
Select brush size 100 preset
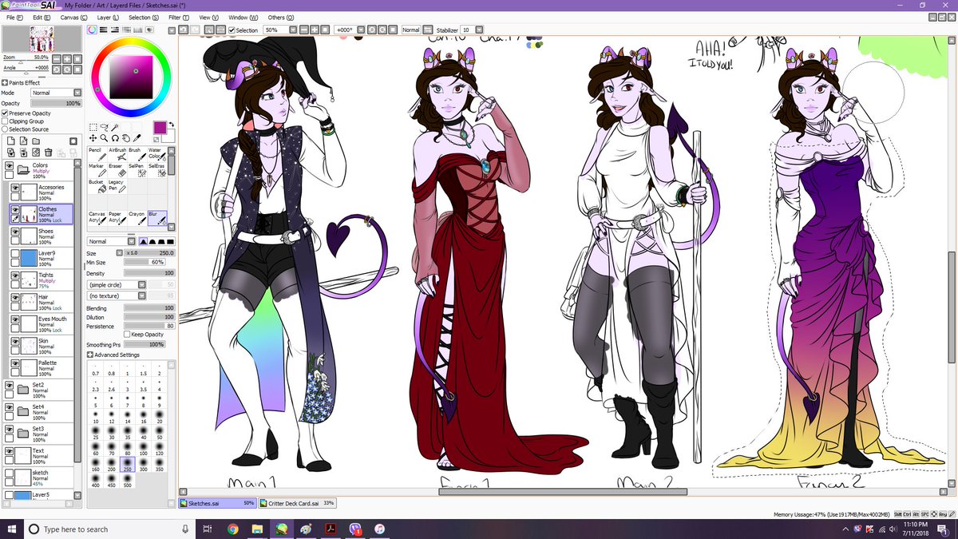coord(144,449)
